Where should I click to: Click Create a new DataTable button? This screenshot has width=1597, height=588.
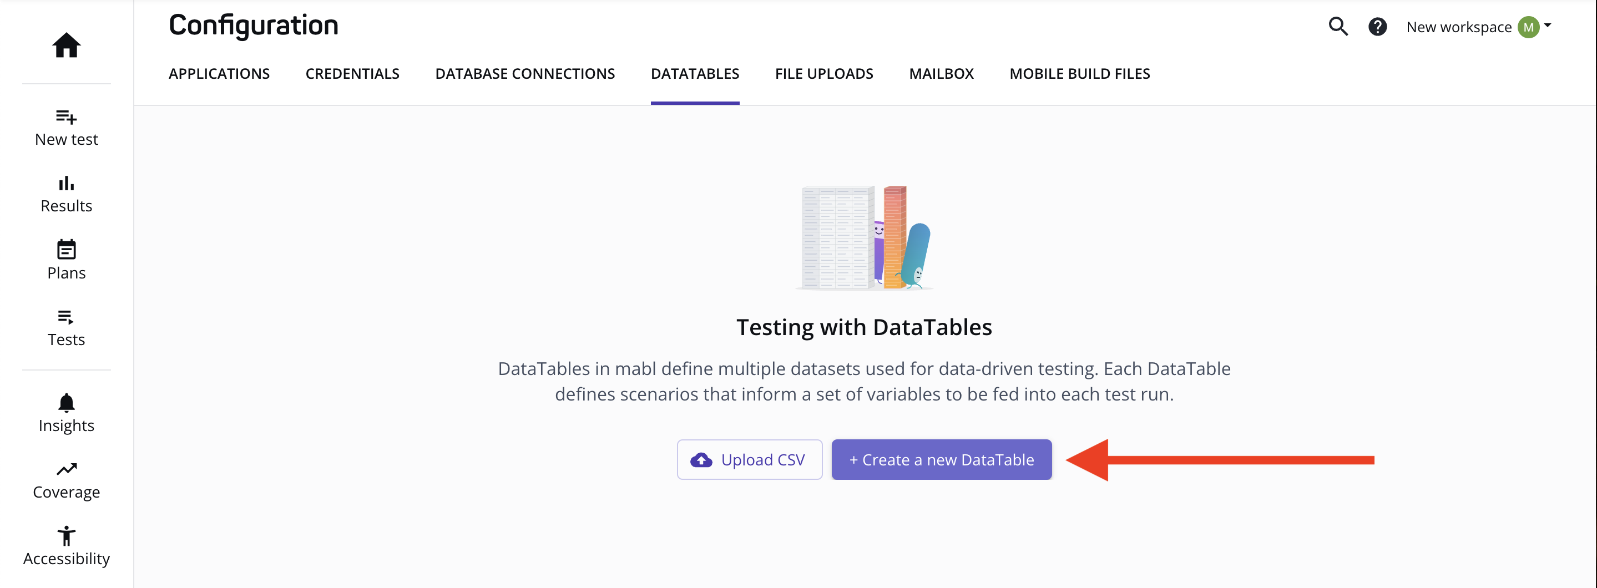[941, 460]
